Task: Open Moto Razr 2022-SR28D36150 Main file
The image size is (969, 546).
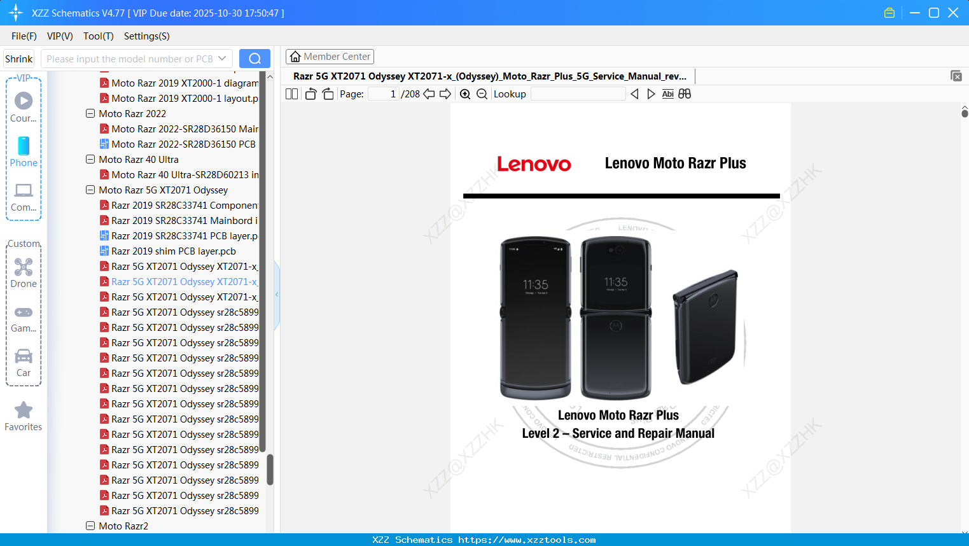Action: click(x=185, y=129)
